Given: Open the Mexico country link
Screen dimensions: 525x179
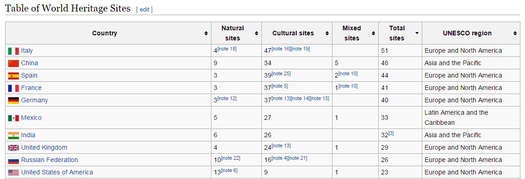Looking at the screenshot, I should 31,117.
